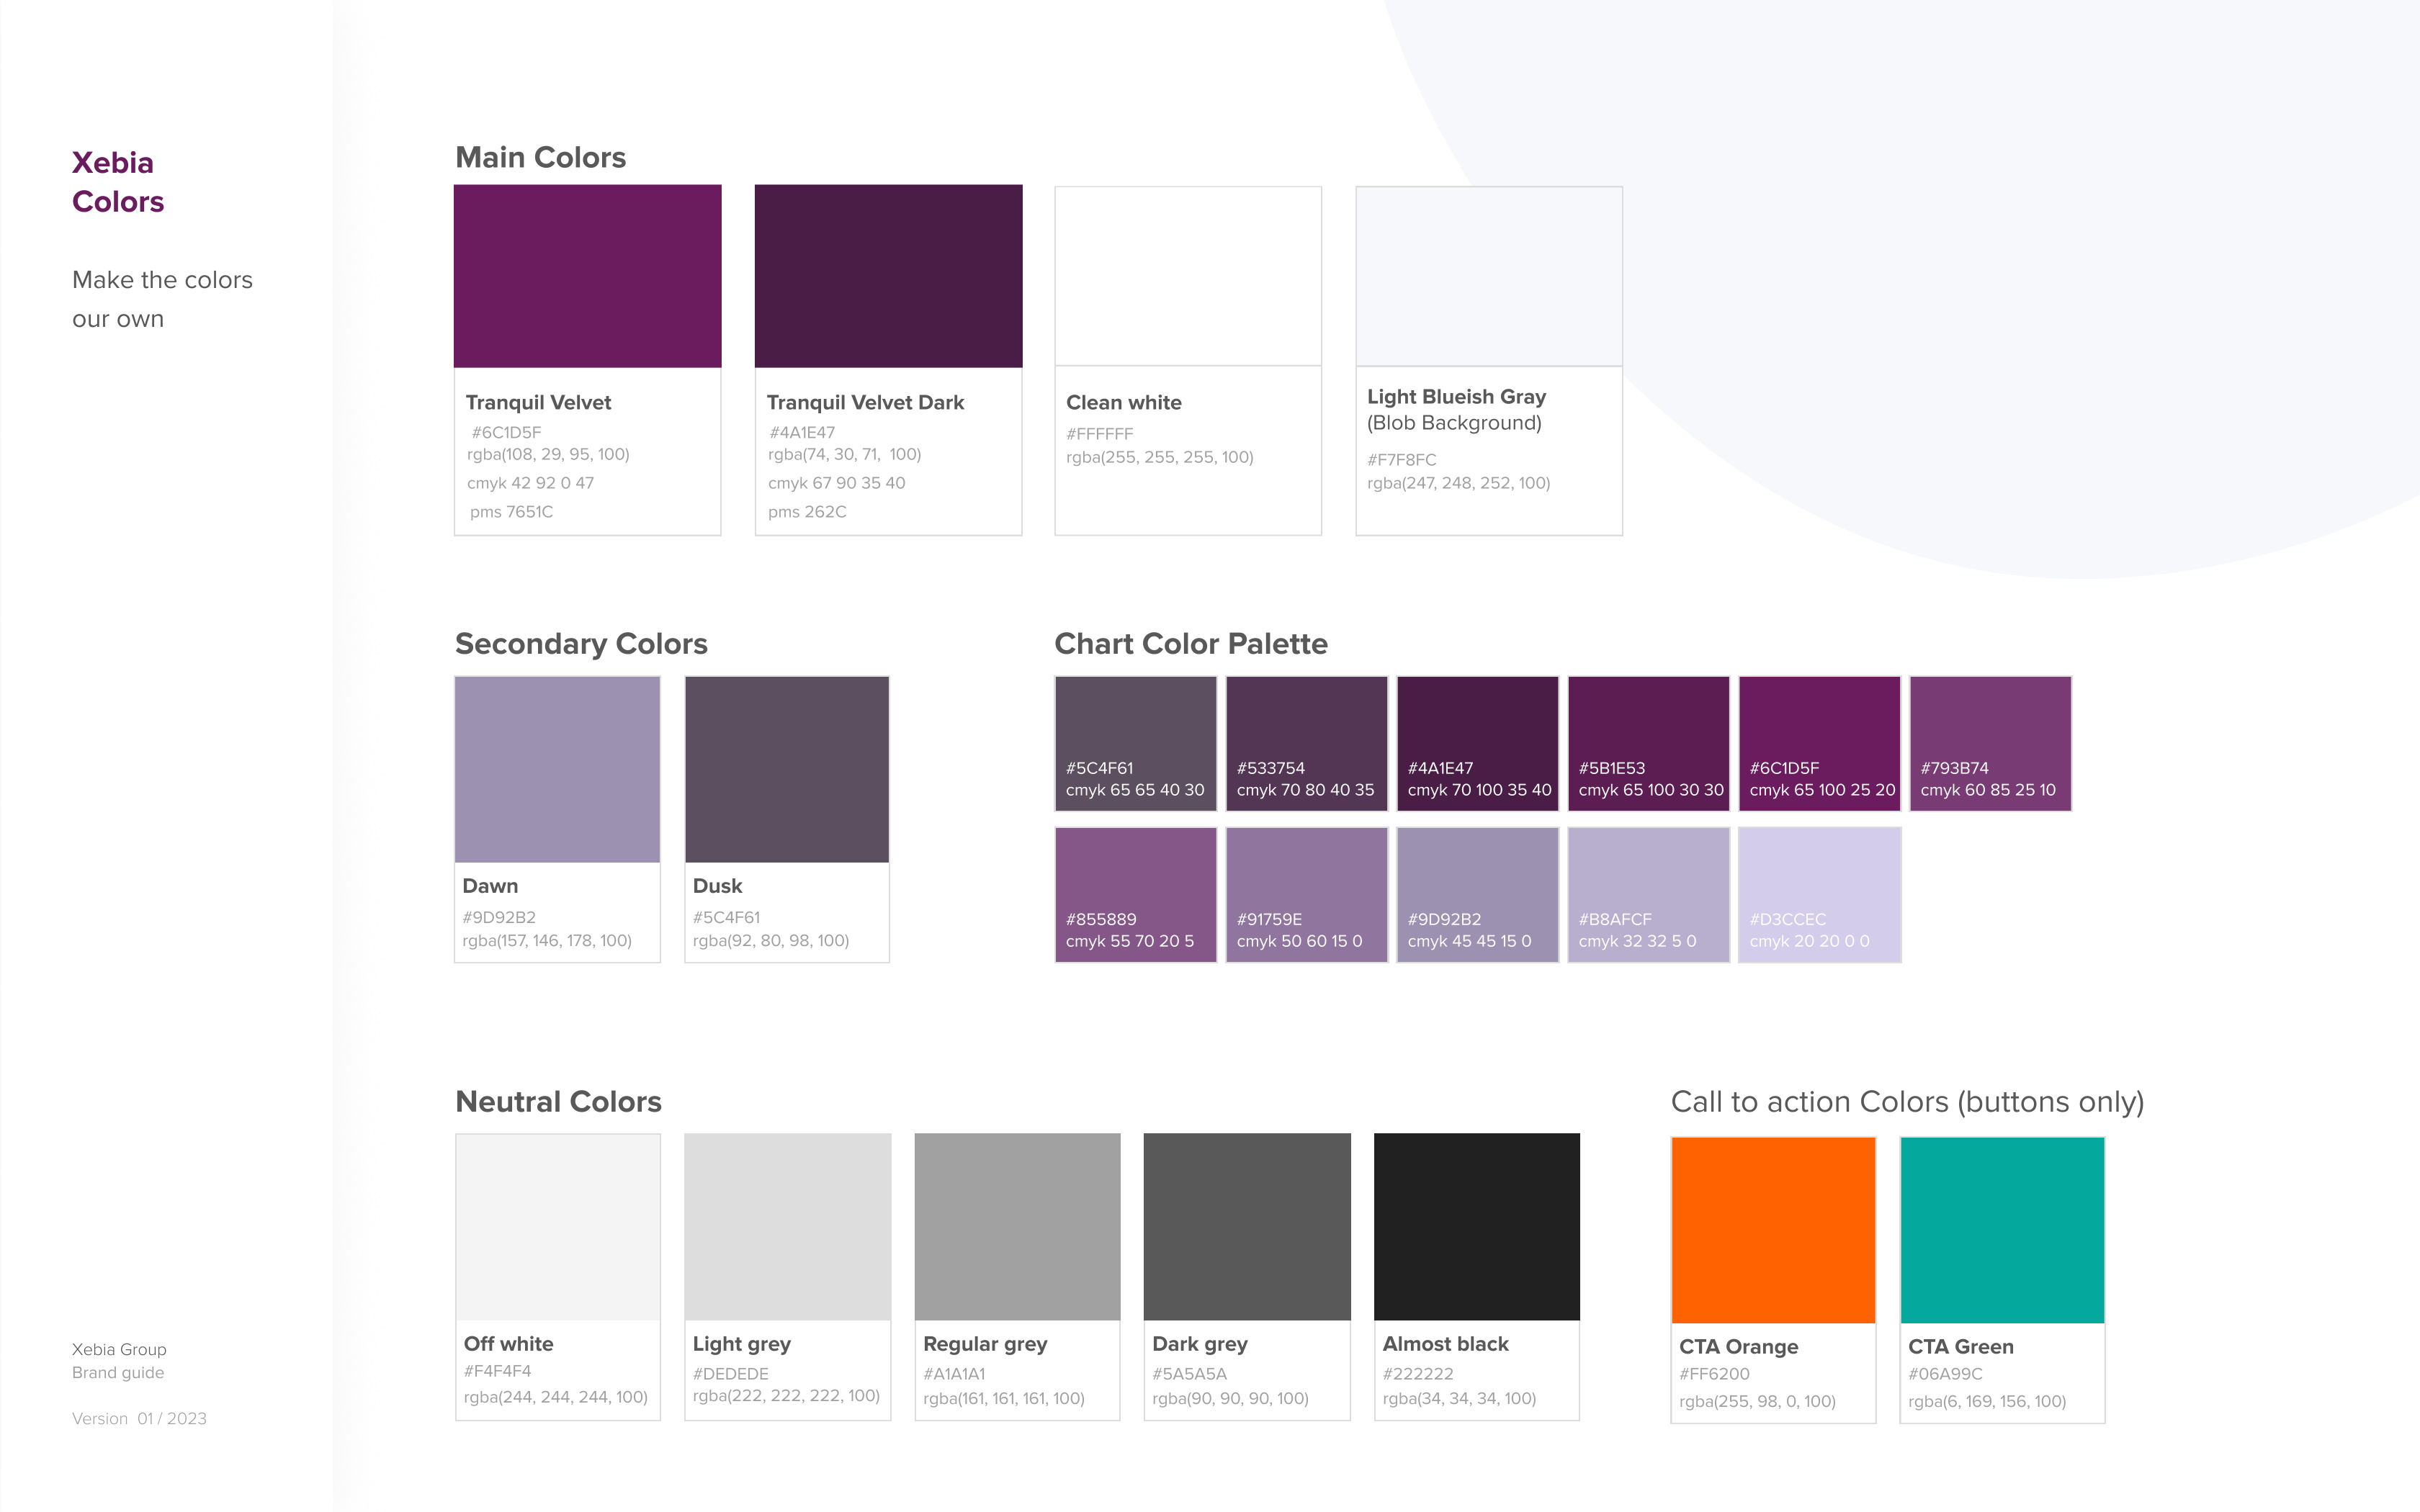2420x1512 pixels.
Task: Click the 'rgba(108, 29, 95, 100)' value
Action: click(548, 455)
